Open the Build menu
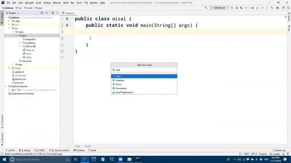This screenshot has height=163, width=291. click(x=66, y=3)
